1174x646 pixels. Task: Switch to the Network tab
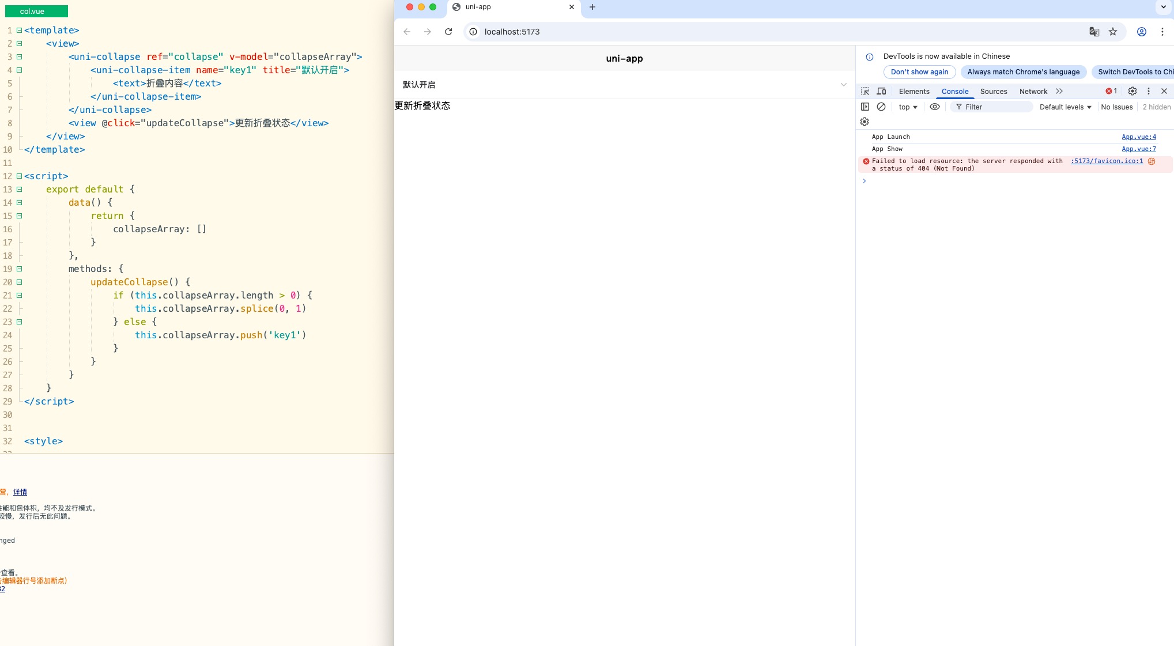1033,92
